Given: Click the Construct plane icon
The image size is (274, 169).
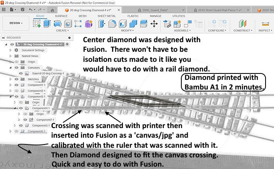Looking at the screenshot, I should pos(242,23).
